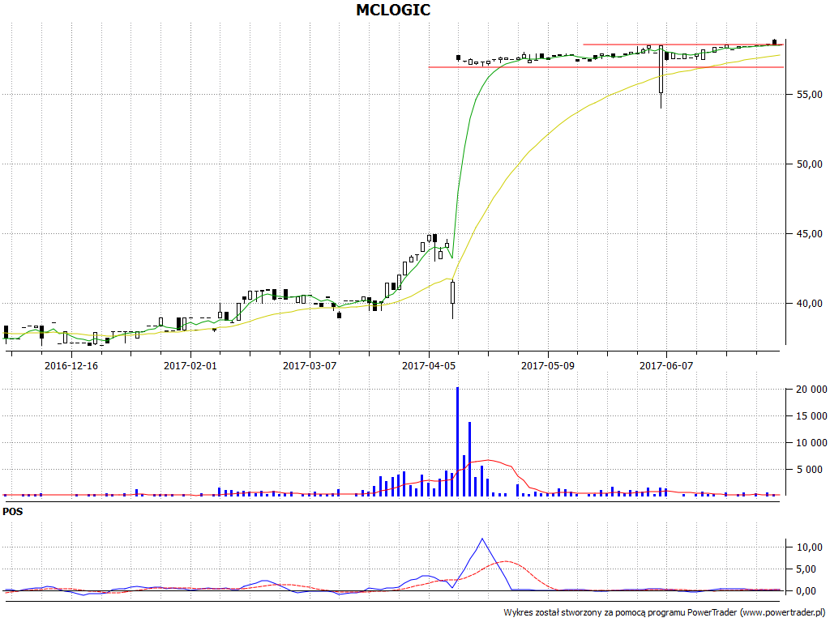
Task: Click the blue POS indicator peak
Action: click(481, 539)
